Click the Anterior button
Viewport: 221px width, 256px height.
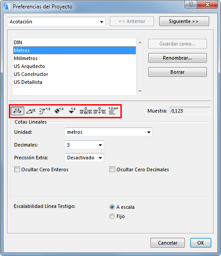point(132,21)
